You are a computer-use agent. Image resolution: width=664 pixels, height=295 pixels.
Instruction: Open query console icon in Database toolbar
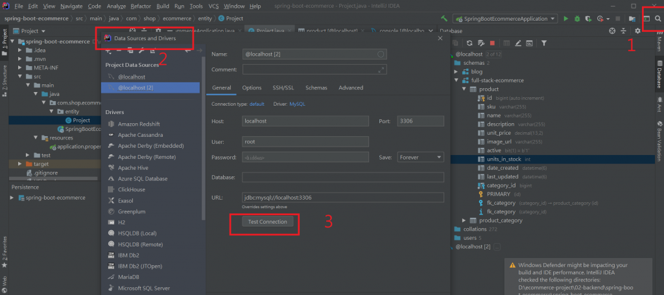click(x=529, y=43)
